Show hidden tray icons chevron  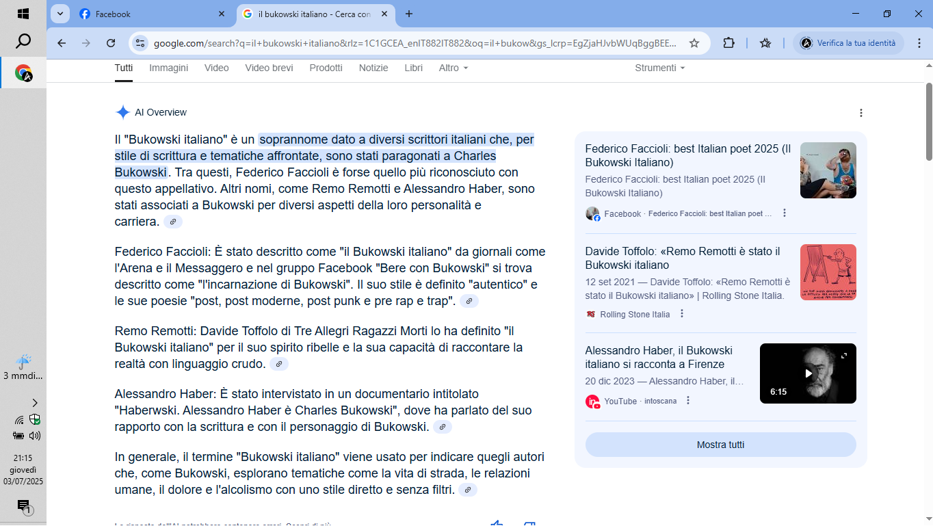[35, 403]
